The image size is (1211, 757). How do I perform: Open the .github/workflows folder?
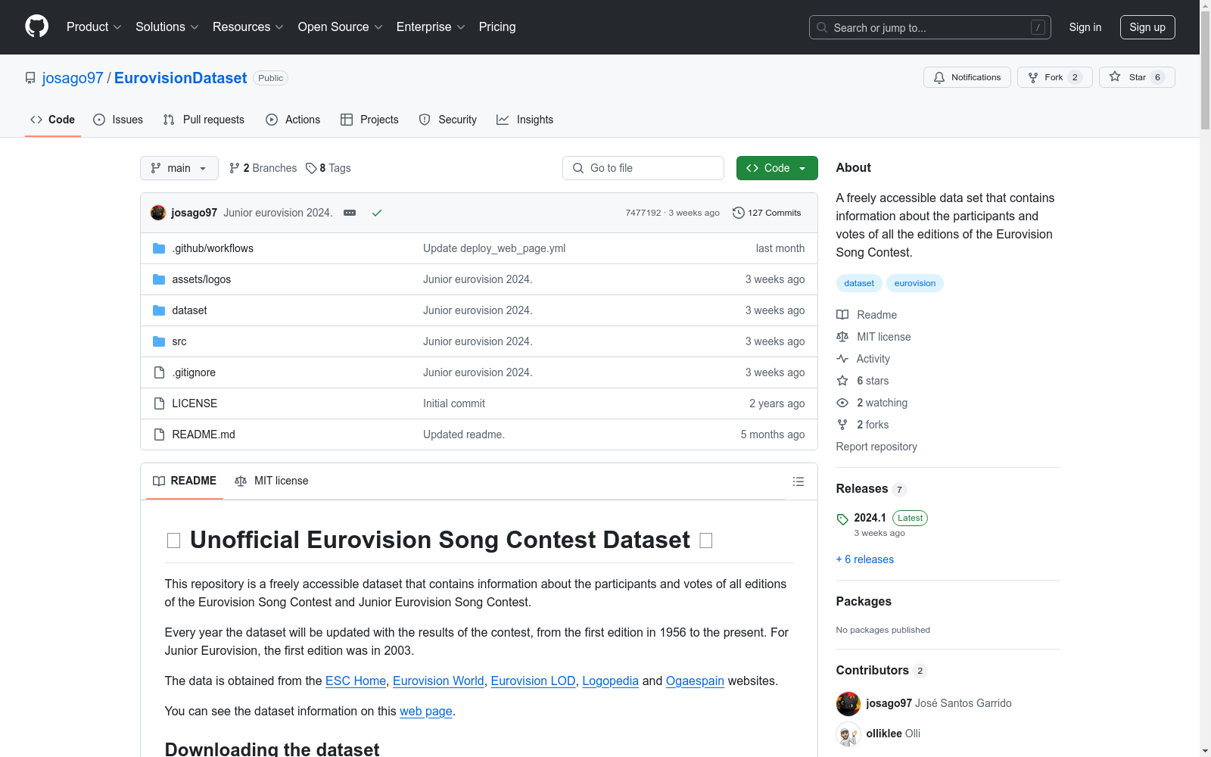pyautogui.click(x=213, y=248)
